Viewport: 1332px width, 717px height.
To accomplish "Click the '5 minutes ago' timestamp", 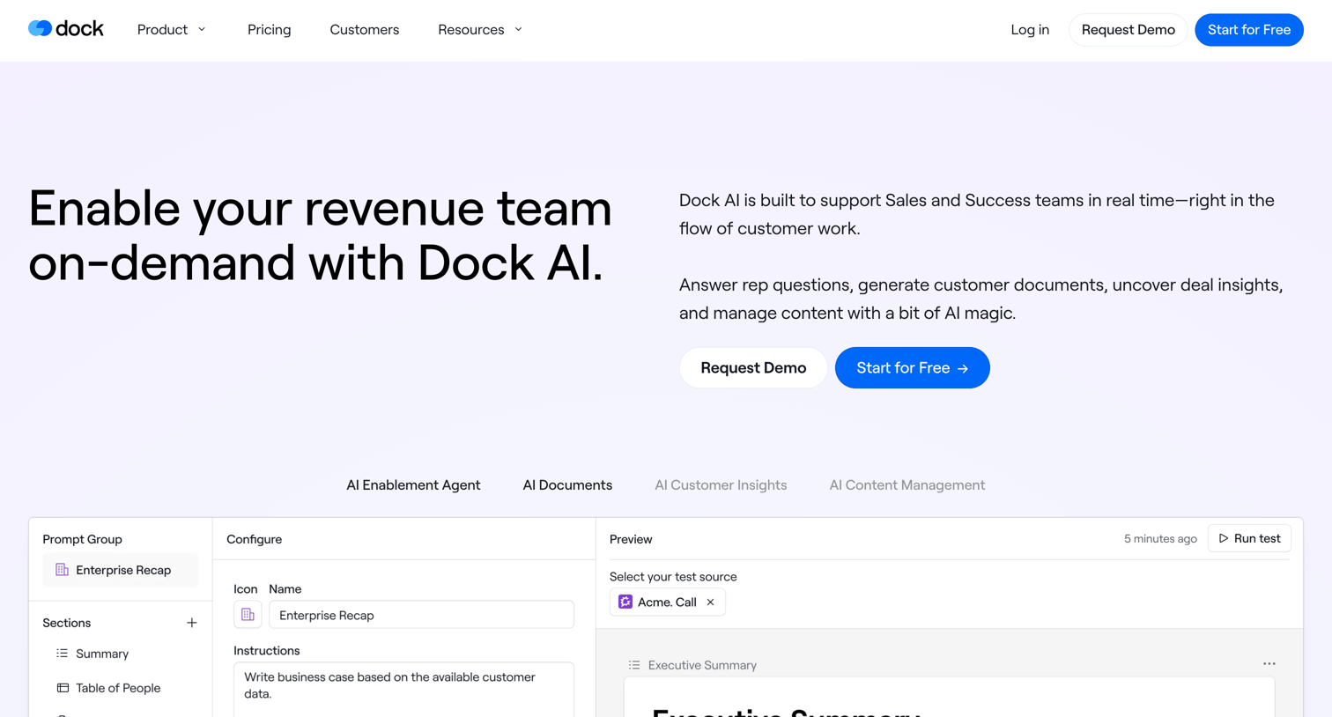I will pyautogui.click(x=1160, y=539).
